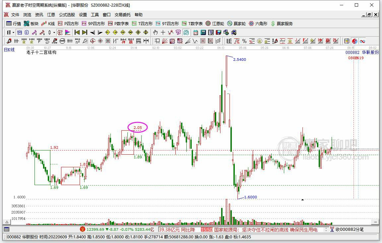Click the black right arrow icon
Viewport: 382px width, 243px height.
click(100, 32)
